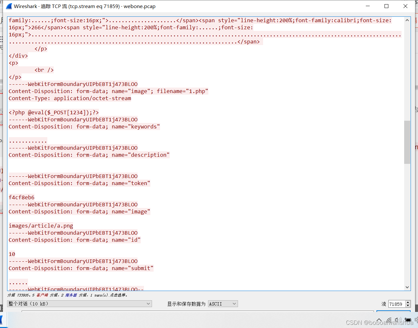Click the scroll up arrow of the stream text
This screenshot has width=418, height=328.
pyautogui.click(x=407, y=20)
